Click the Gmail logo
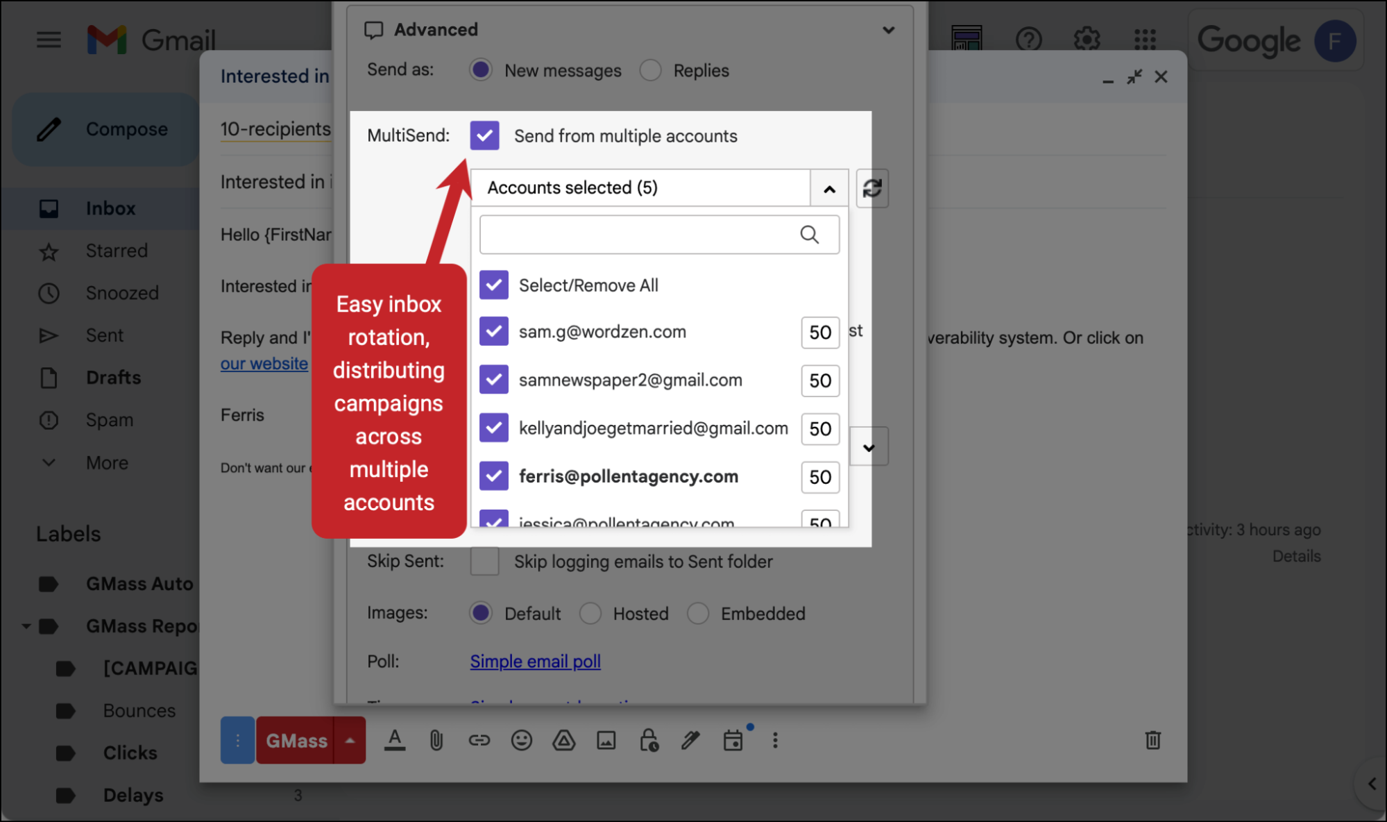The width and height of the screenshot is (1387, 822). pos(151,40)
